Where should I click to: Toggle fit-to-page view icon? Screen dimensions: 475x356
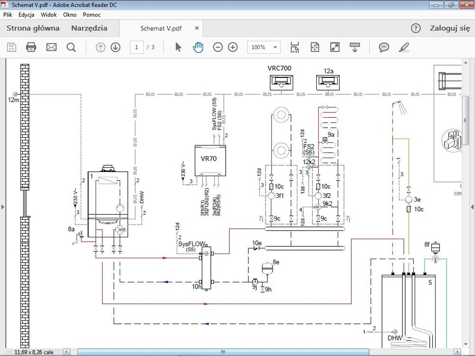point(314,47)
